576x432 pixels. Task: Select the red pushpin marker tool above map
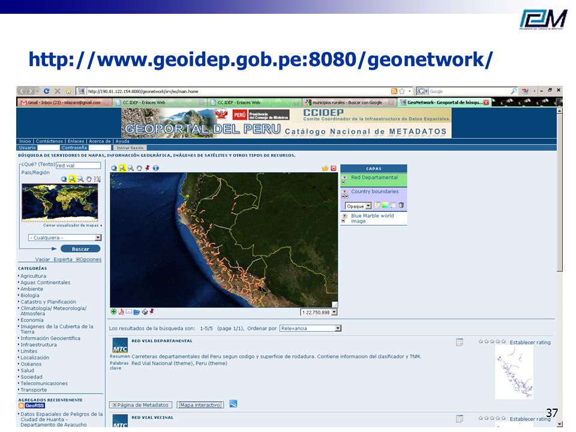pos(148,168)
